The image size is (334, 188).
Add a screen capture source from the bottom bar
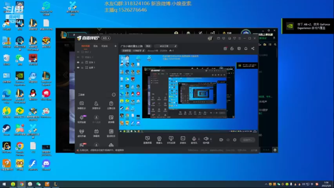(147, 140)
